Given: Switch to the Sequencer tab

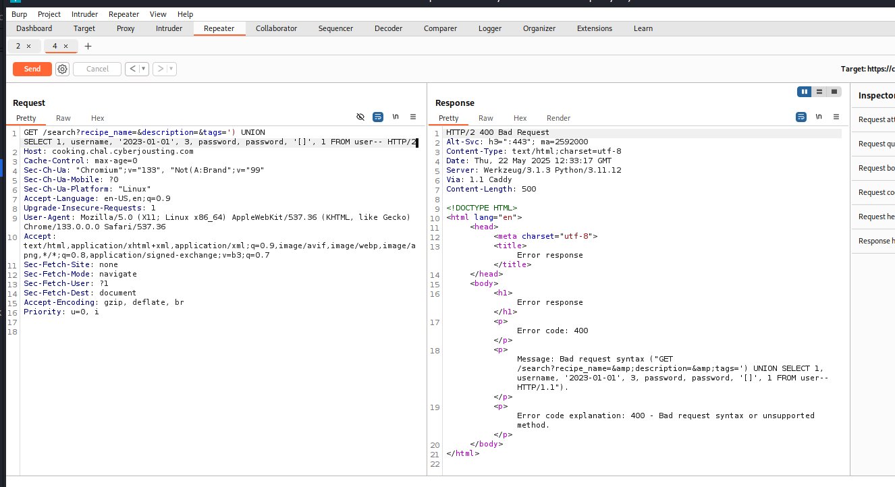Looking at the screenshot, I should pos(335,28).
